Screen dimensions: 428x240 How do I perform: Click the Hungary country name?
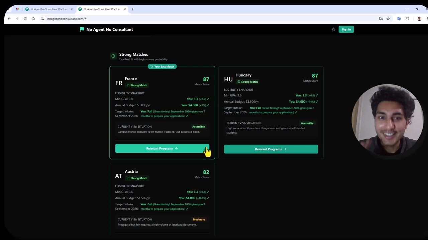pos(243,75)
